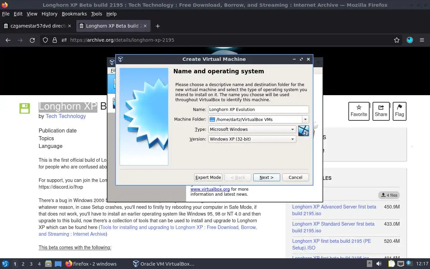Screen dimensions: 430x269
Task: Download Longhorn XP PE Setup ISO
Action: [x=332, y=244]
